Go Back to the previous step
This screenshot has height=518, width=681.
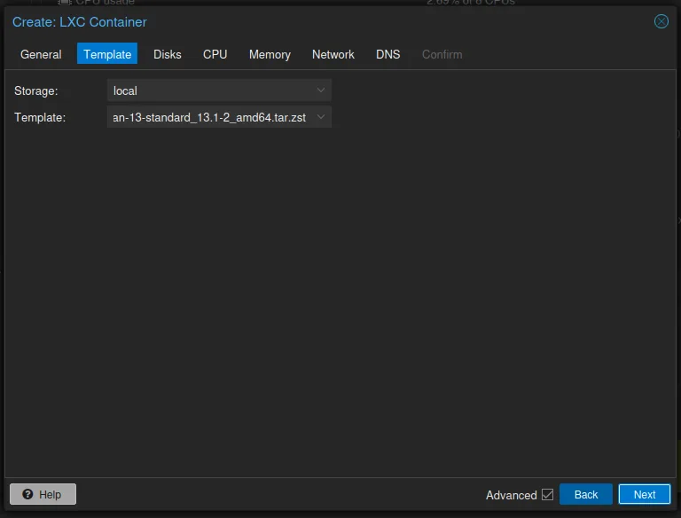coord(586,494)
